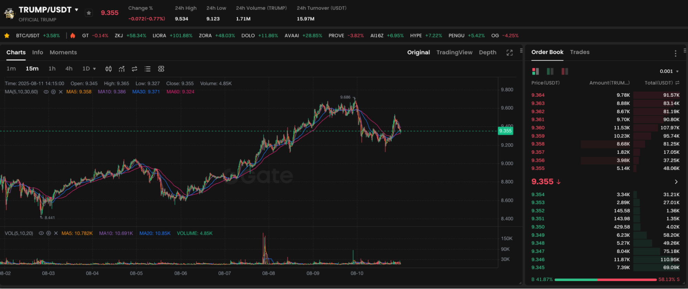Select the 1h timeframe
Image resolution: width=688 pixels, height=289 pixels.
[52, 68]
